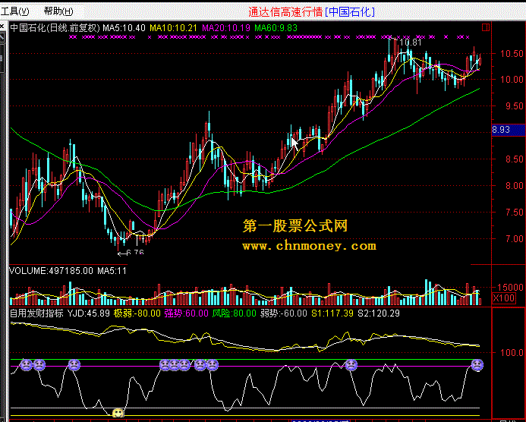
Task: Click the 弱势:-60.00 label
Action: click(284, 313)
